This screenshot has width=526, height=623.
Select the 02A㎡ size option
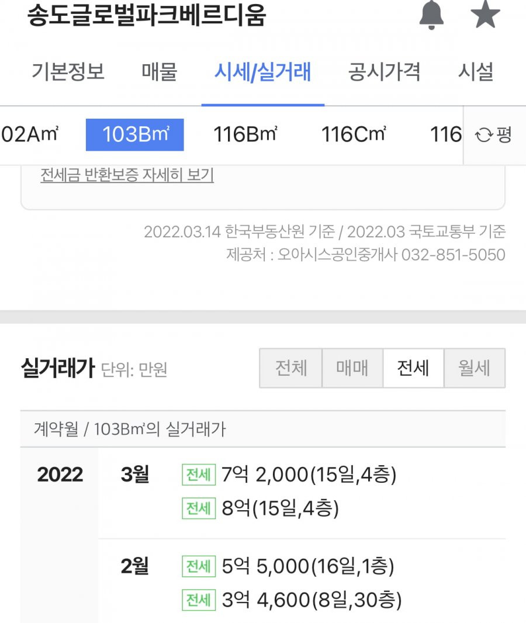coord(30,134)
